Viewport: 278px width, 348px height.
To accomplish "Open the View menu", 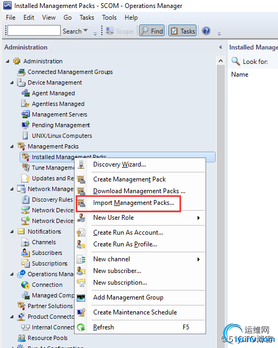I will point(49,18).
